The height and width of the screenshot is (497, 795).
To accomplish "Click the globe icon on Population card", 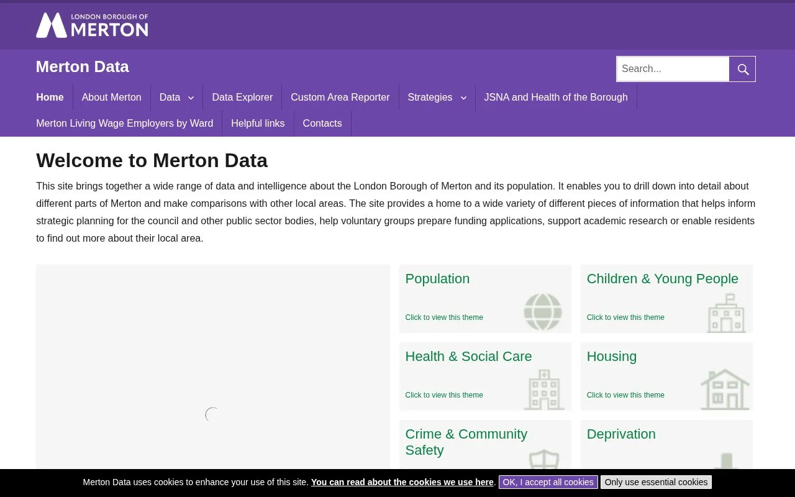I will pos(543,312).
